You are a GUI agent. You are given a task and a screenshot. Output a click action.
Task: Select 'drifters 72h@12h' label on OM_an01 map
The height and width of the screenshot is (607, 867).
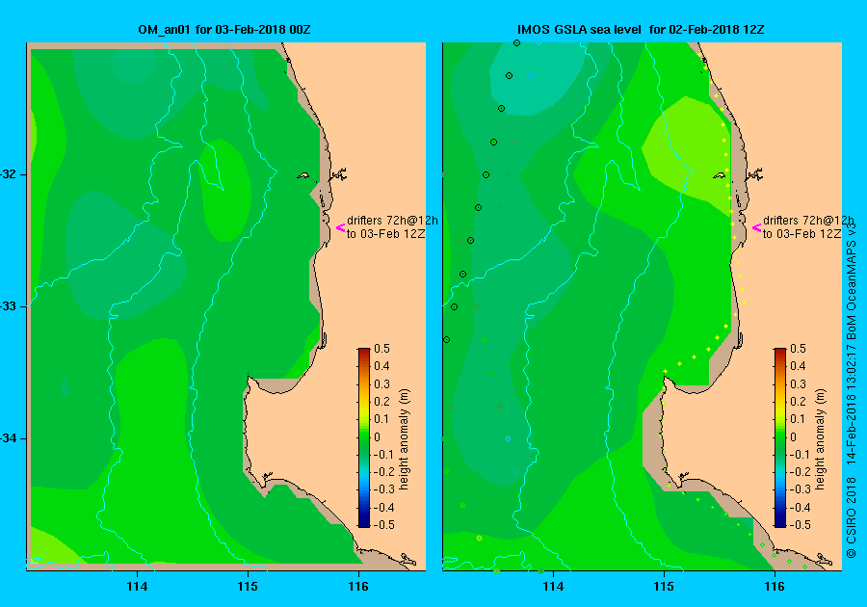(x=392, y=220)
